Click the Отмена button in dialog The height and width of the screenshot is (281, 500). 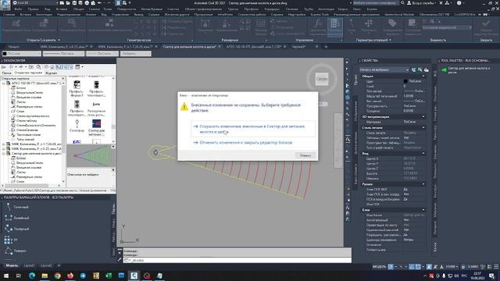305,155
